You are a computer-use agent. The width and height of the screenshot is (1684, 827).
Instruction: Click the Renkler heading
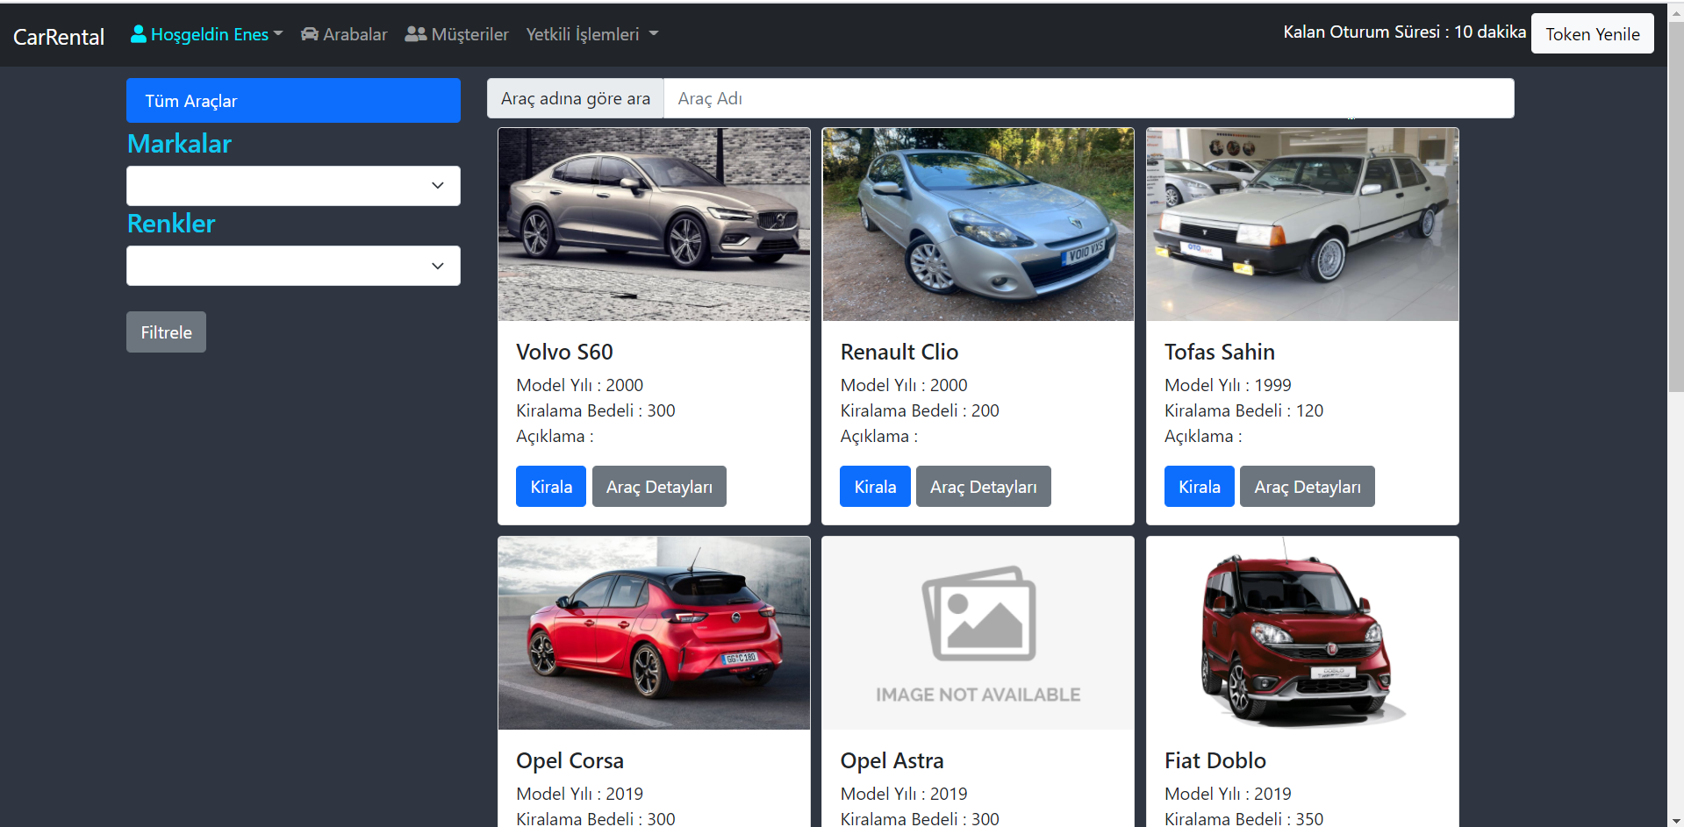171,224
